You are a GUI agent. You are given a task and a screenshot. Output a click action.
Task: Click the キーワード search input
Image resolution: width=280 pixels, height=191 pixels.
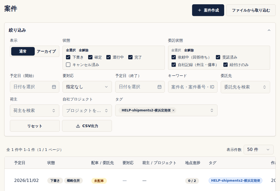(193, 87)
